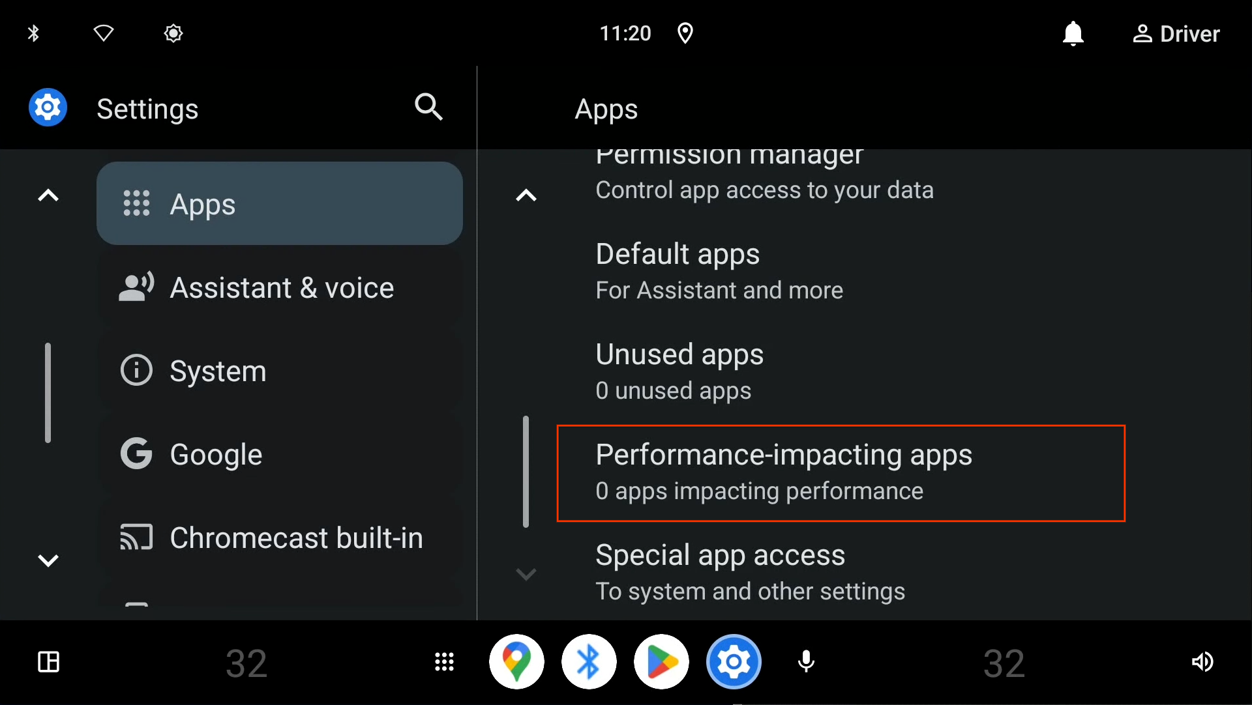Viewport: 1252px width, 705px height.
Task: Collapse the Apps right panel chevron
Action: 527,195
